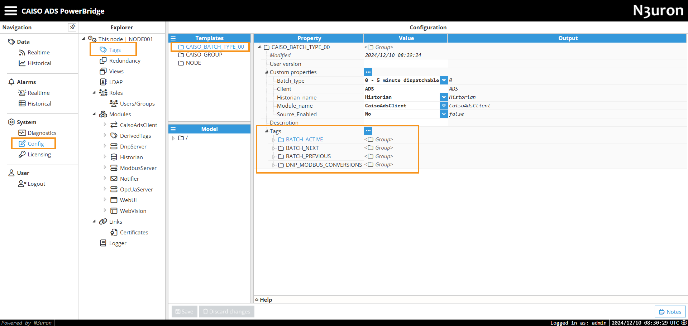Collapse CAISO_BATCH_TYPE_00 property group
The height and width of the screenshot is (326, 688).
click(x=259, y=47)
